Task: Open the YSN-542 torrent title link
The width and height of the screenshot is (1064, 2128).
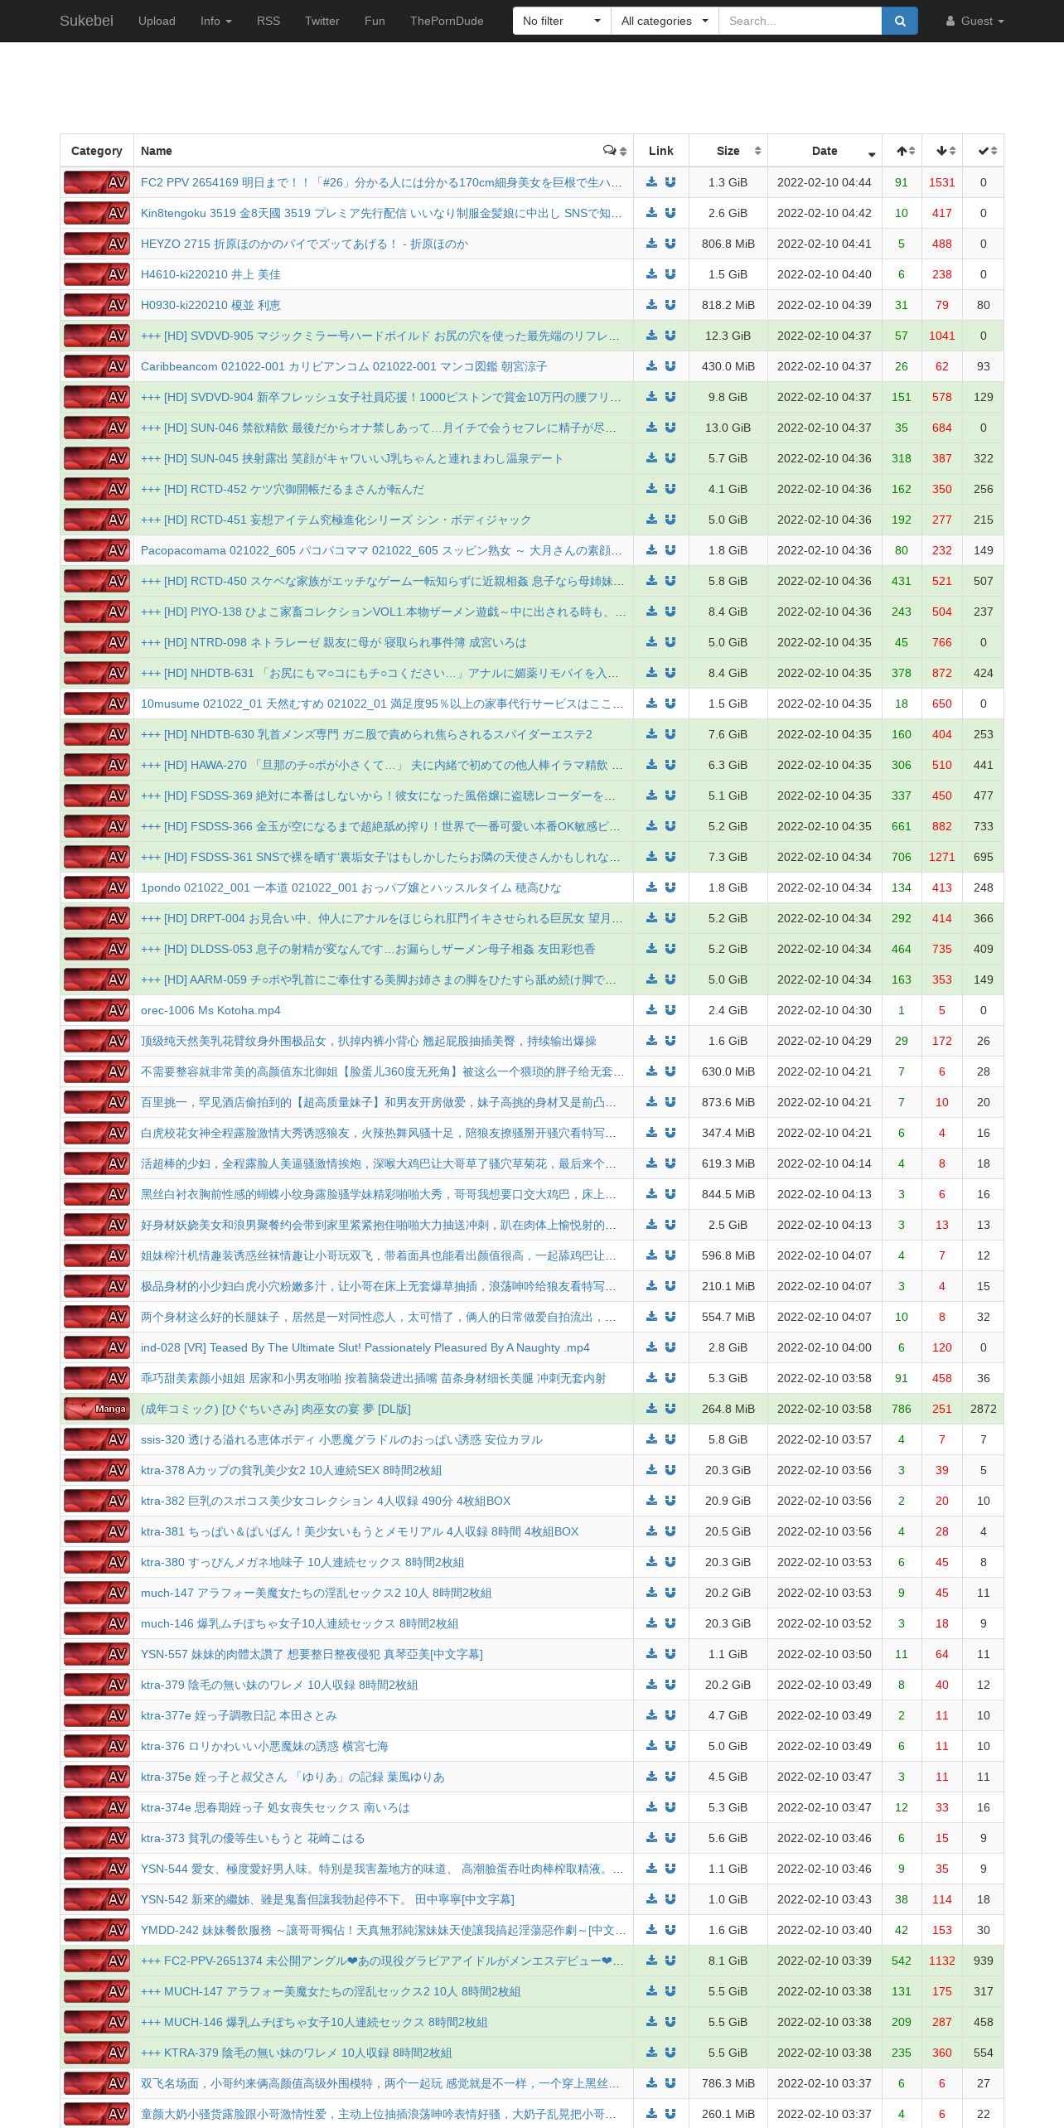Action: click(327, 1899)
